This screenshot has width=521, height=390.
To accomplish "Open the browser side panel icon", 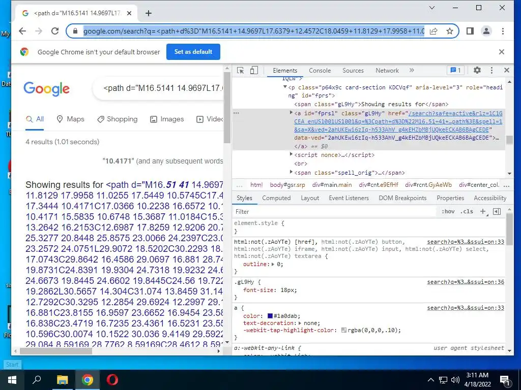I will click(x=470, y=31).
